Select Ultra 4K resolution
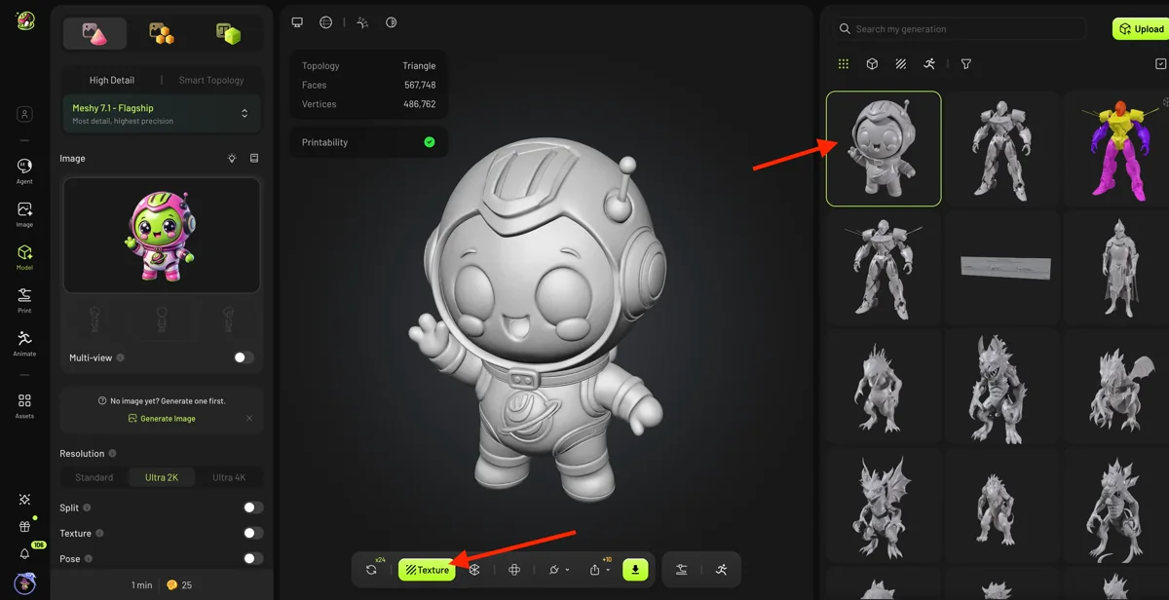1169x600 pixels. [x=229, y=477]
